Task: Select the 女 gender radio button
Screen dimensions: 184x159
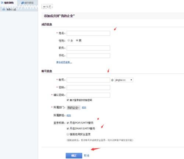Action: click(x=69, y=40)
